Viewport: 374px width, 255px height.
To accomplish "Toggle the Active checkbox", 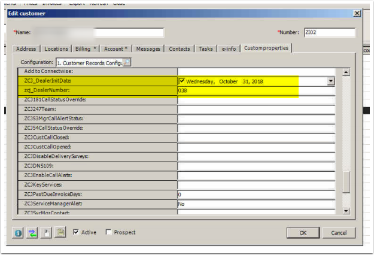I will tap(76, 232).
